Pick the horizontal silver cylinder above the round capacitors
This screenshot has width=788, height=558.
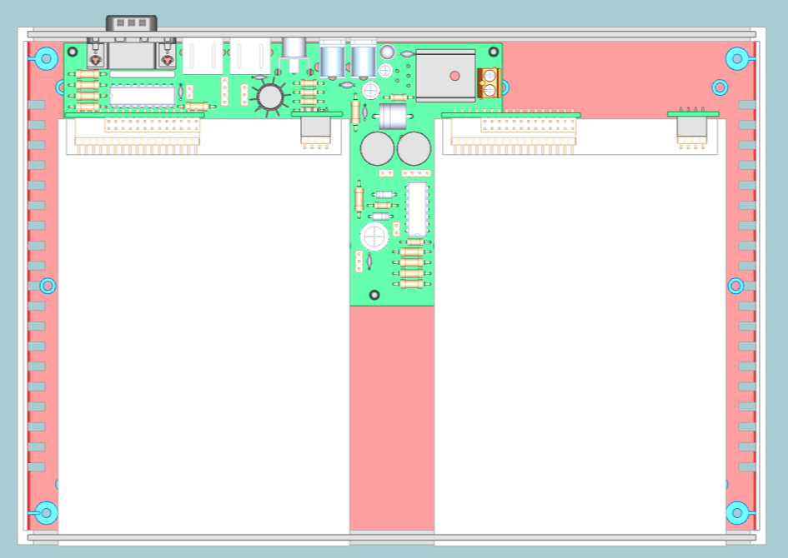(393, 117)
